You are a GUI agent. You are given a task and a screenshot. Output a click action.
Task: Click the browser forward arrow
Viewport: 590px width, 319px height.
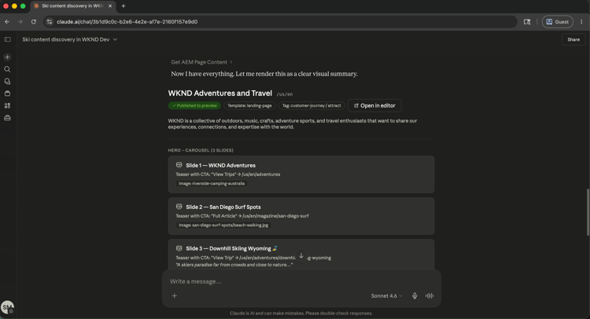(x=20, y=22)
